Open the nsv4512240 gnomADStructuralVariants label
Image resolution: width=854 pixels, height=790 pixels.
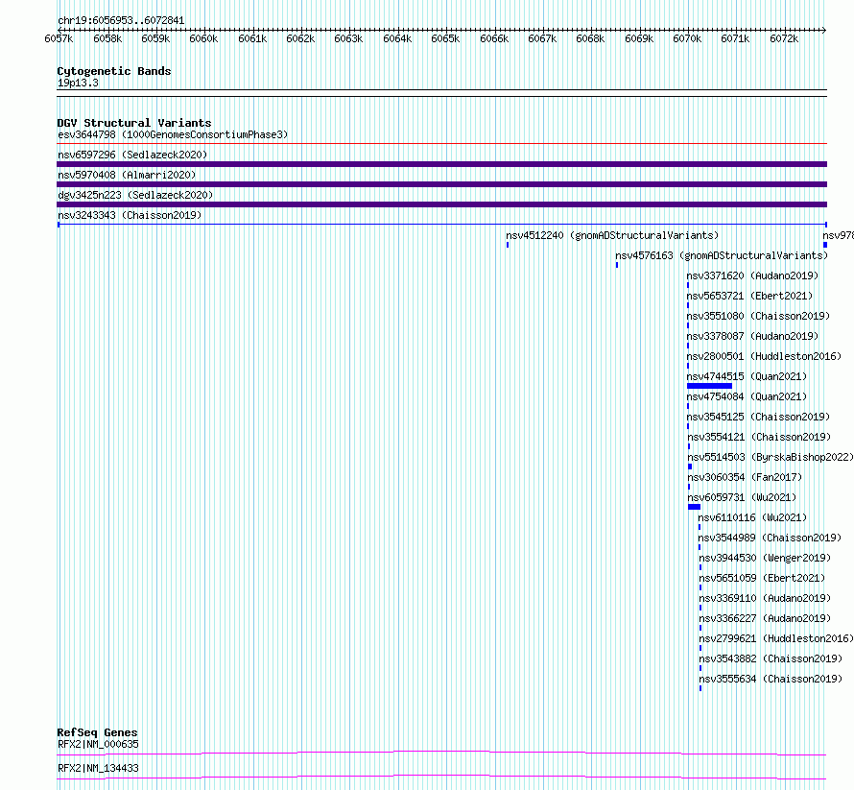(x=612, y=235)
